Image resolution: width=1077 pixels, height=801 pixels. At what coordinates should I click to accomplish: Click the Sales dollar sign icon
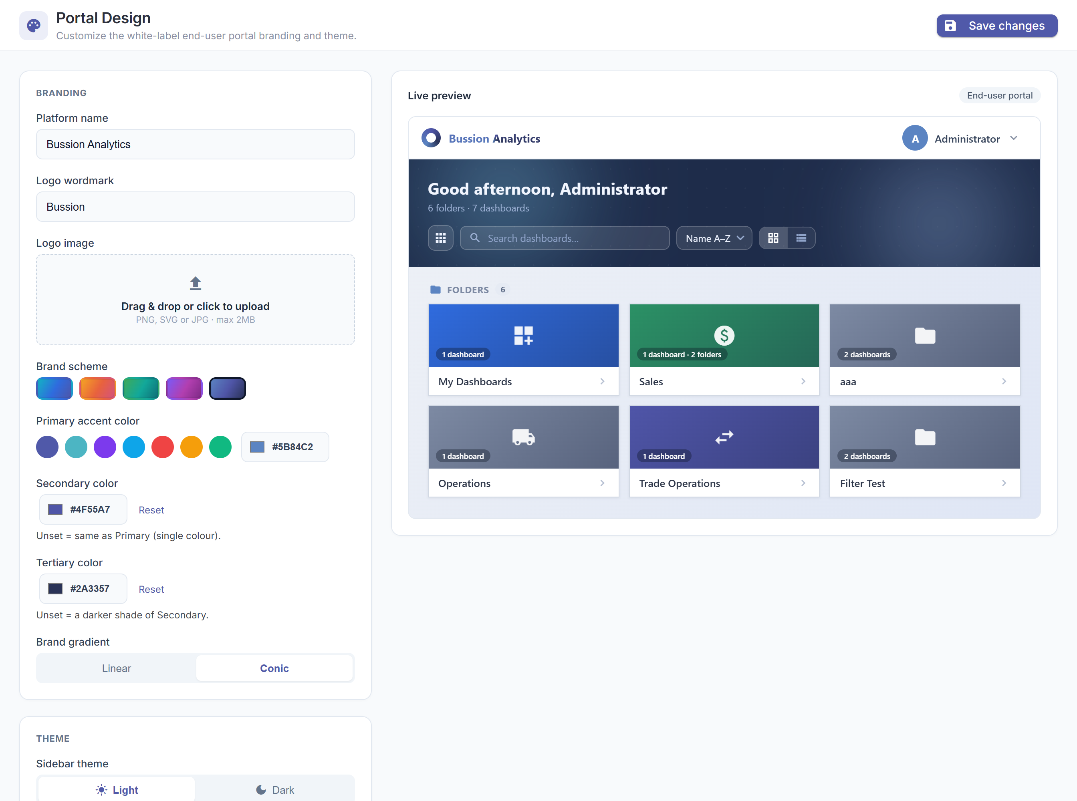(724, 336)
